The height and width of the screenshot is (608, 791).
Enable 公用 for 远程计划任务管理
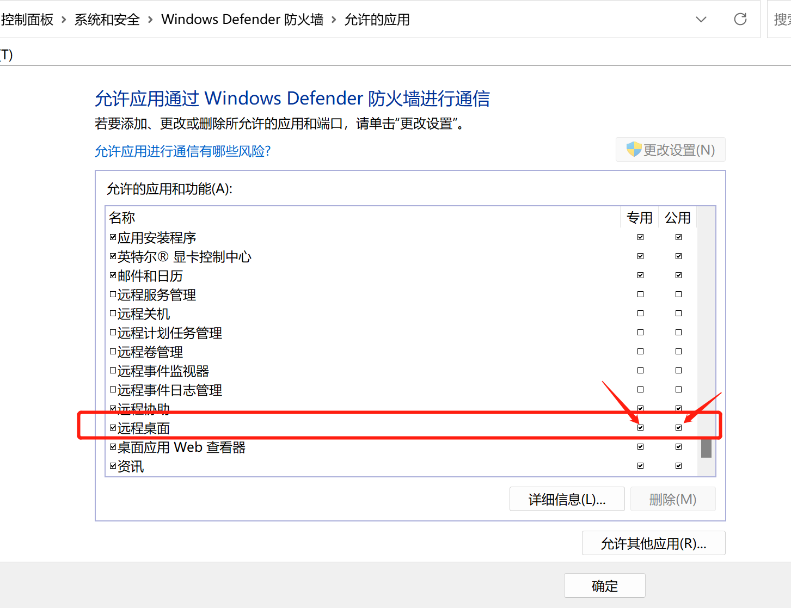click(x=678, y=333)
